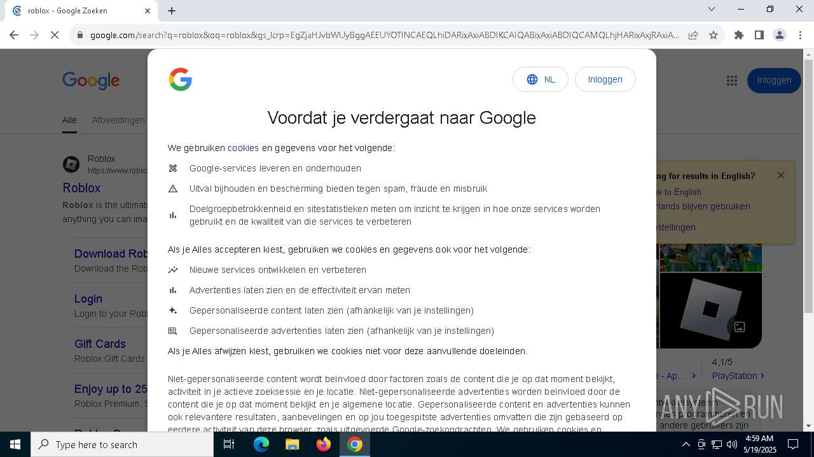Click the Google G logo in the dialog

(x=181, y=79)
